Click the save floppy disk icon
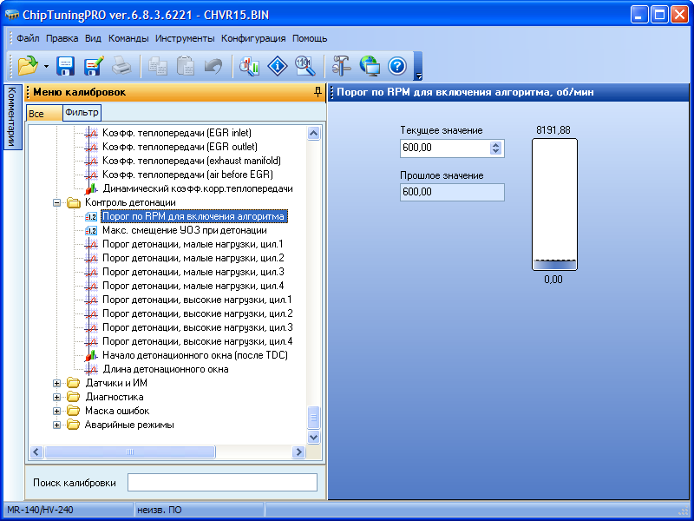The width and height of the screenshot is (694, 521). click(66, 65)
